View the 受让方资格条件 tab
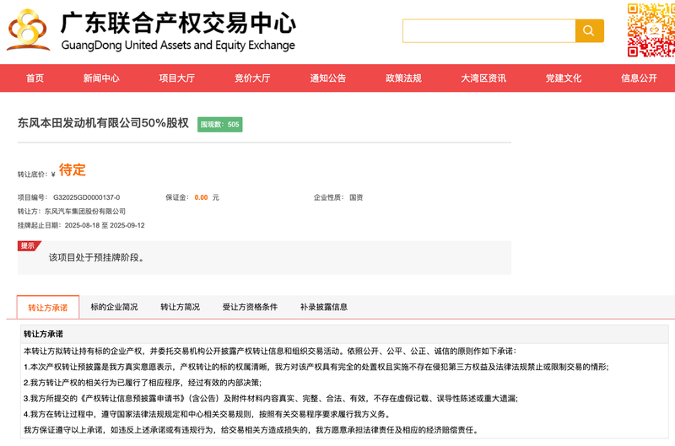This screenshot has width=675, height=446. (250, 308)
